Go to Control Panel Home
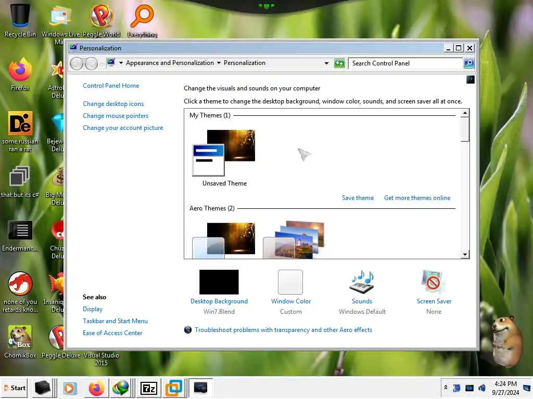 pyautogui.click(x=111, y=86)
